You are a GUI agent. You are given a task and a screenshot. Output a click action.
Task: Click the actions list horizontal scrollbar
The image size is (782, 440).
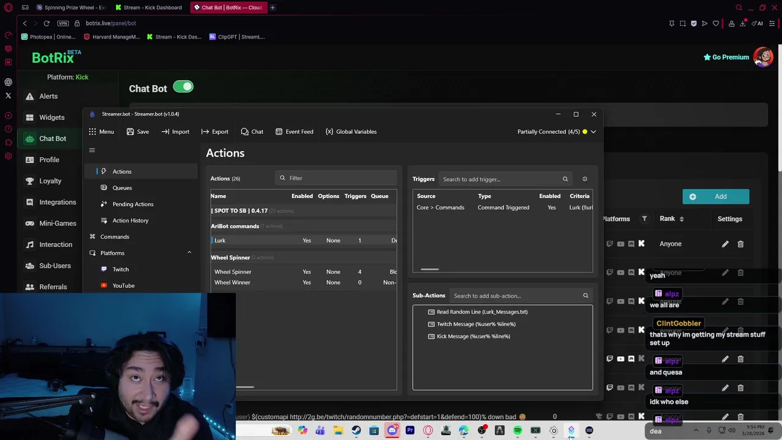pos(245,387)
